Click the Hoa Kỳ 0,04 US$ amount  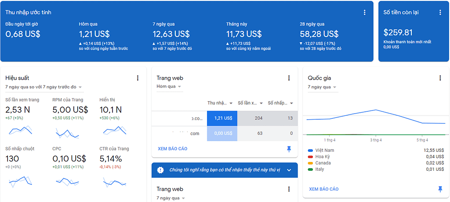(435, 157)
